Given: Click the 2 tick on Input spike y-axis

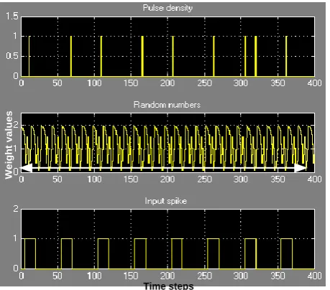Looking at the screenshot, I should coord(16,209).
